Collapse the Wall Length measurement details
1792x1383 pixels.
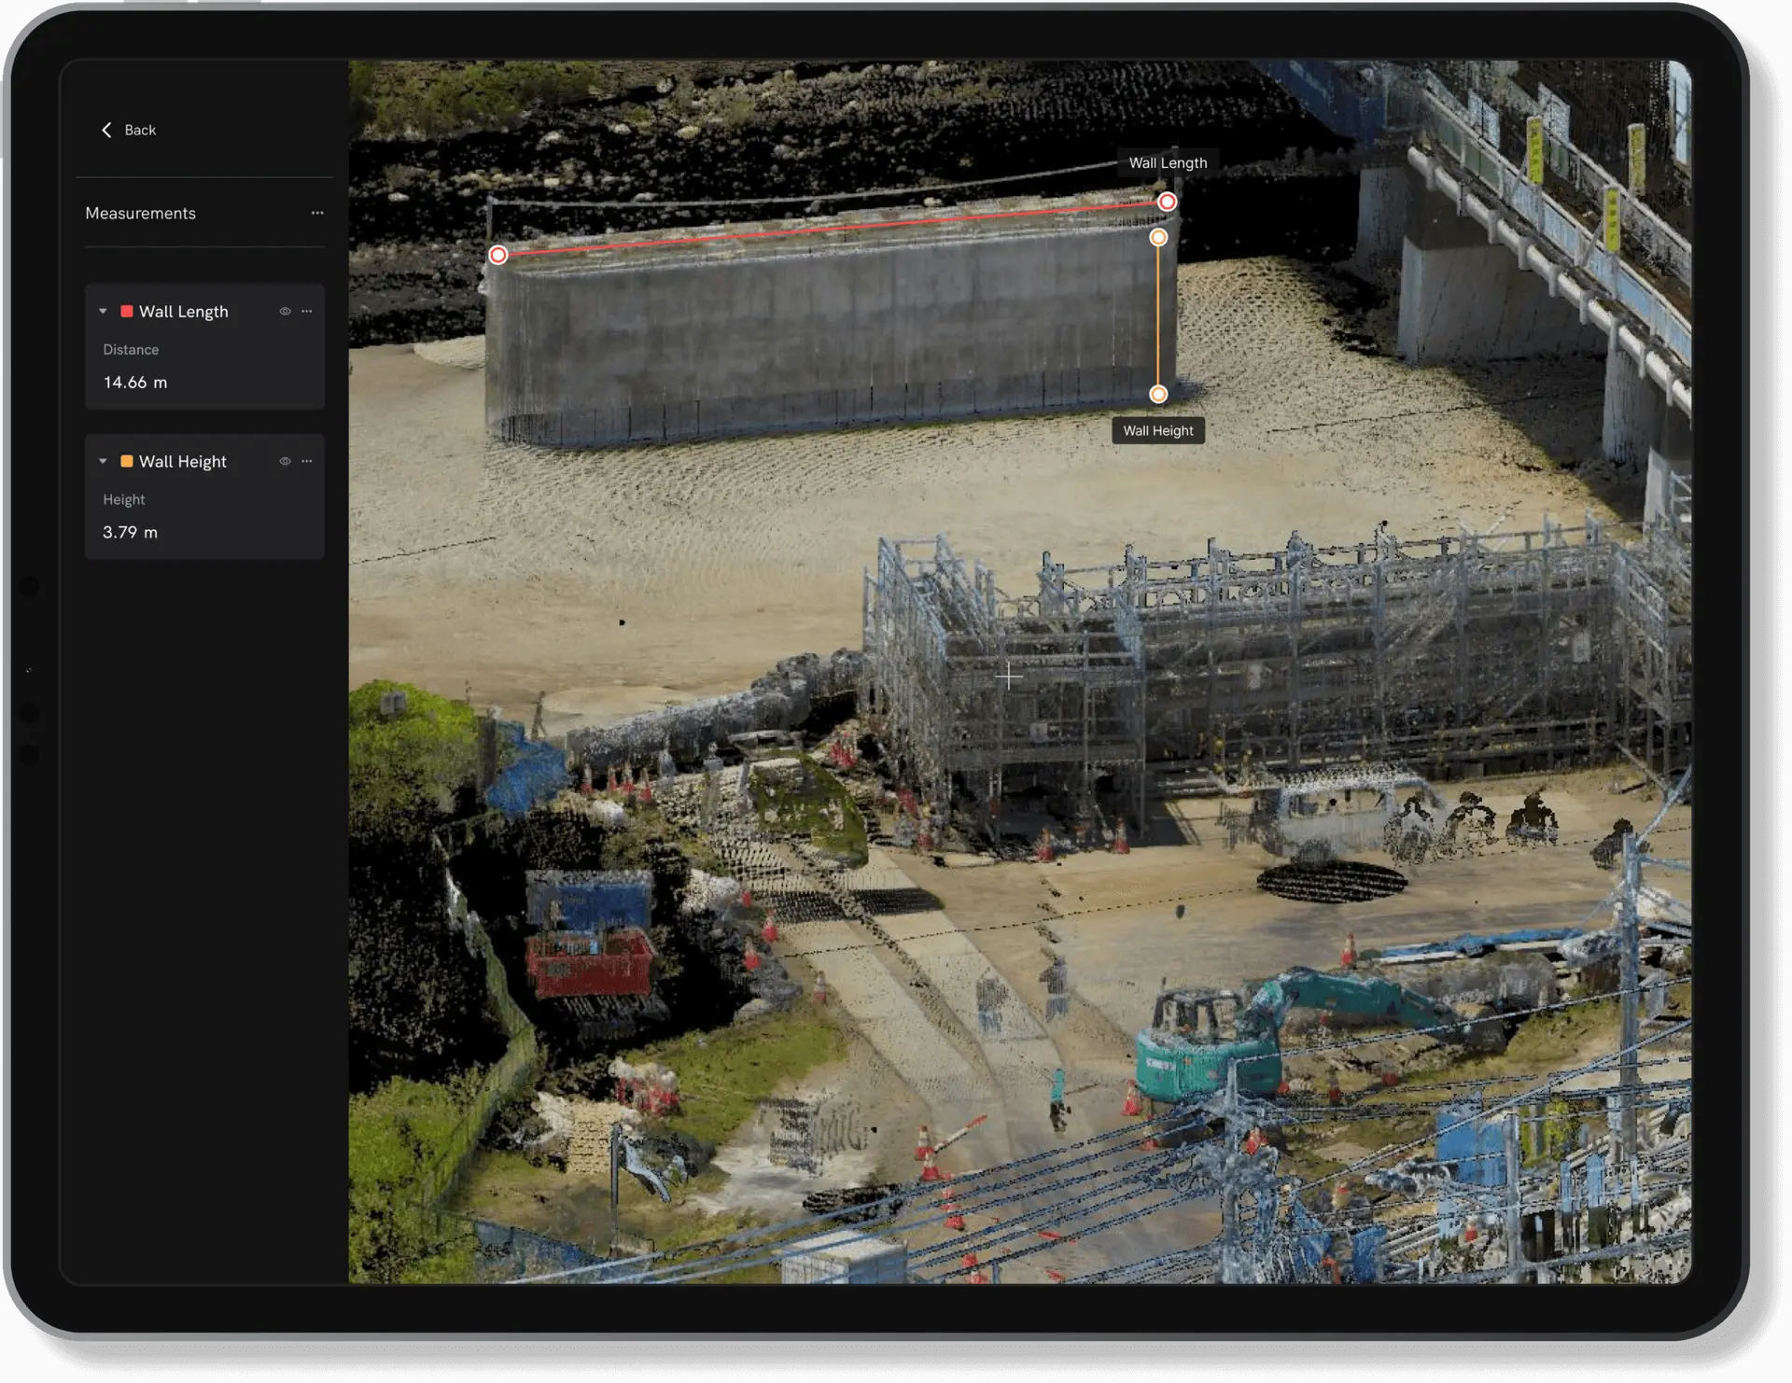(103, 312)
